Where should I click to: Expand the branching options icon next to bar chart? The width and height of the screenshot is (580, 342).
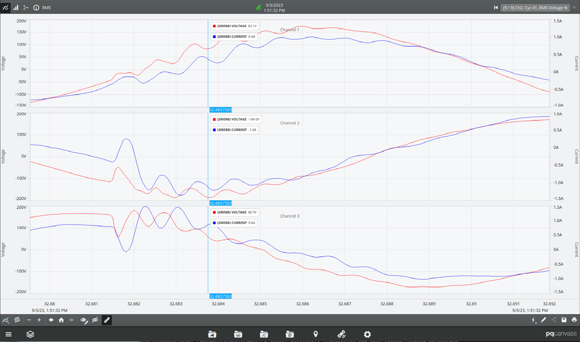point(25,8)
